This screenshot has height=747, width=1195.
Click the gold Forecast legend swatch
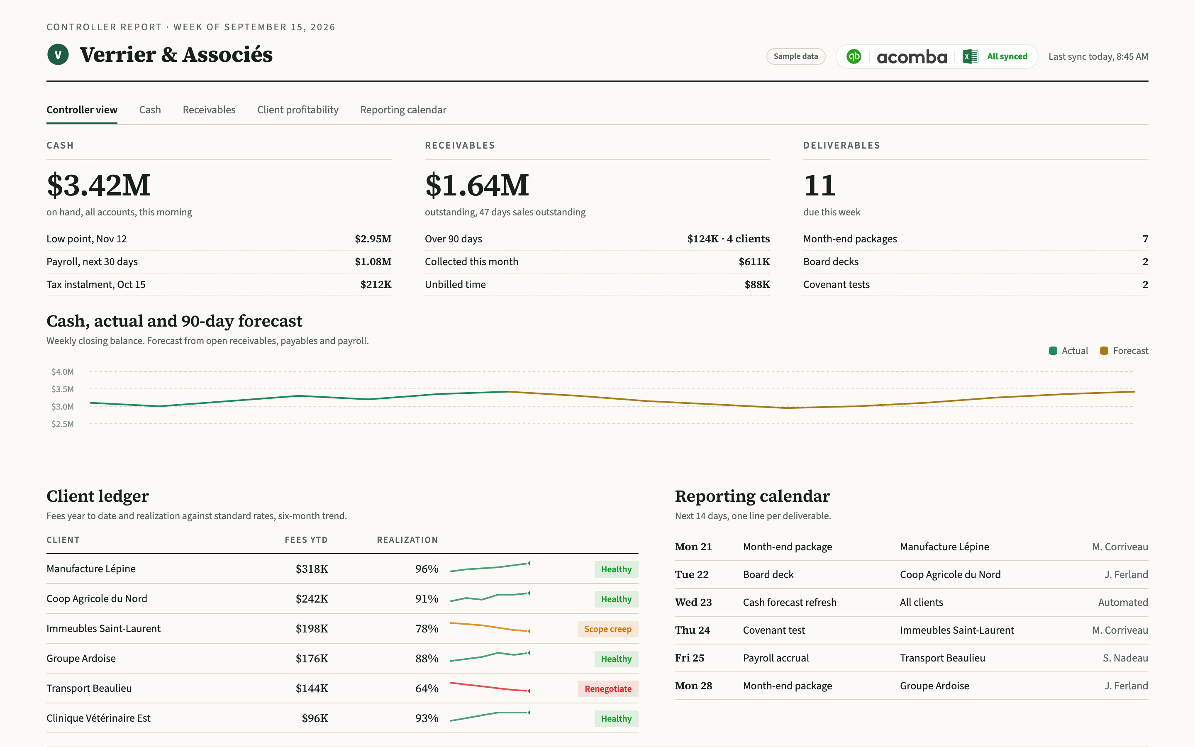pos(1104,351)
